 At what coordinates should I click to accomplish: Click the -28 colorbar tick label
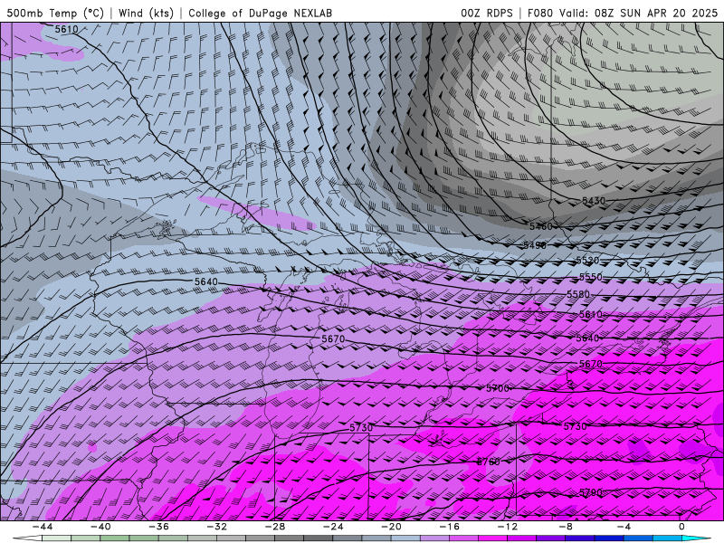tap(275, 527)
